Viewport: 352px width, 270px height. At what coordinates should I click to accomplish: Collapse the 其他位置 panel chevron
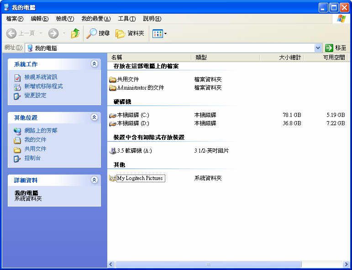[95, 117]
